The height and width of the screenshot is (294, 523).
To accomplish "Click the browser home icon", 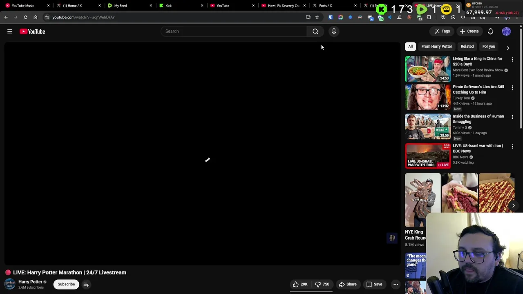I will pos(35,17).
